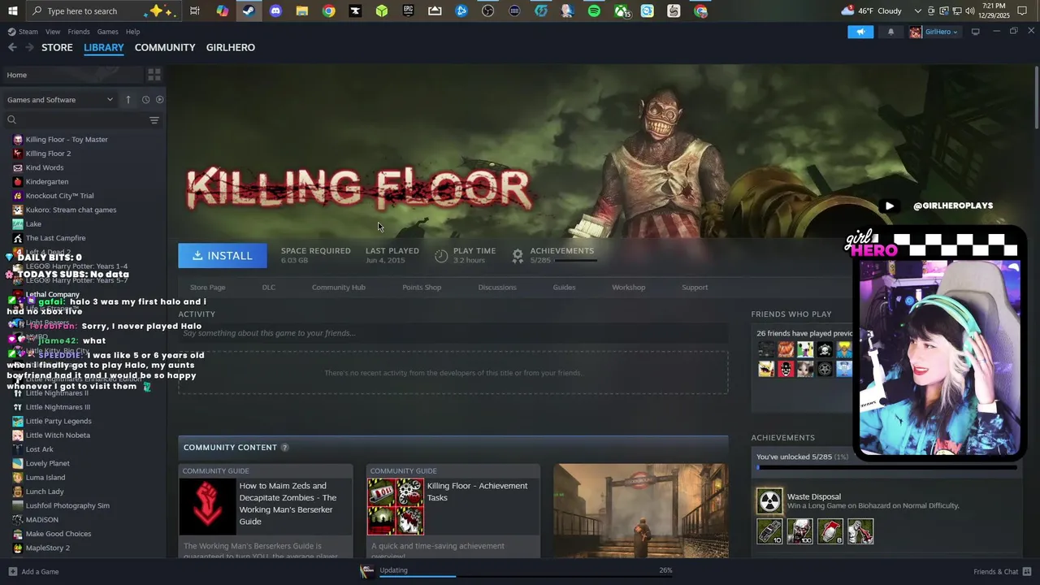The image size is (1040, 585).
Task: Open Friends & Chat
Action: [1003, 572]
